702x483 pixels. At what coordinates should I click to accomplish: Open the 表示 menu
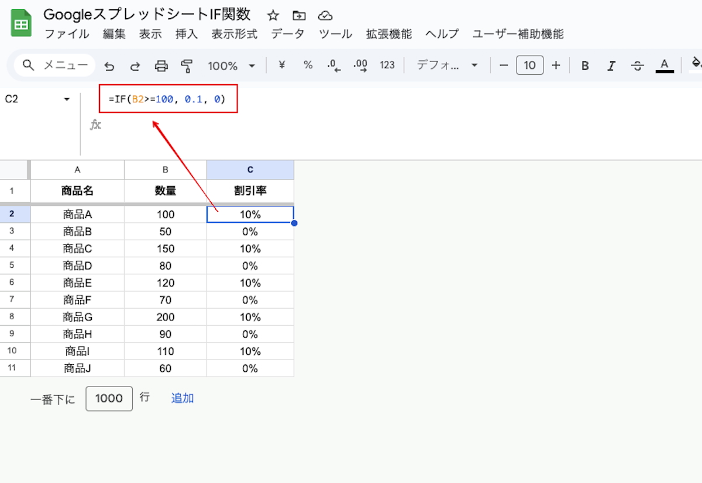click(150, 34)
